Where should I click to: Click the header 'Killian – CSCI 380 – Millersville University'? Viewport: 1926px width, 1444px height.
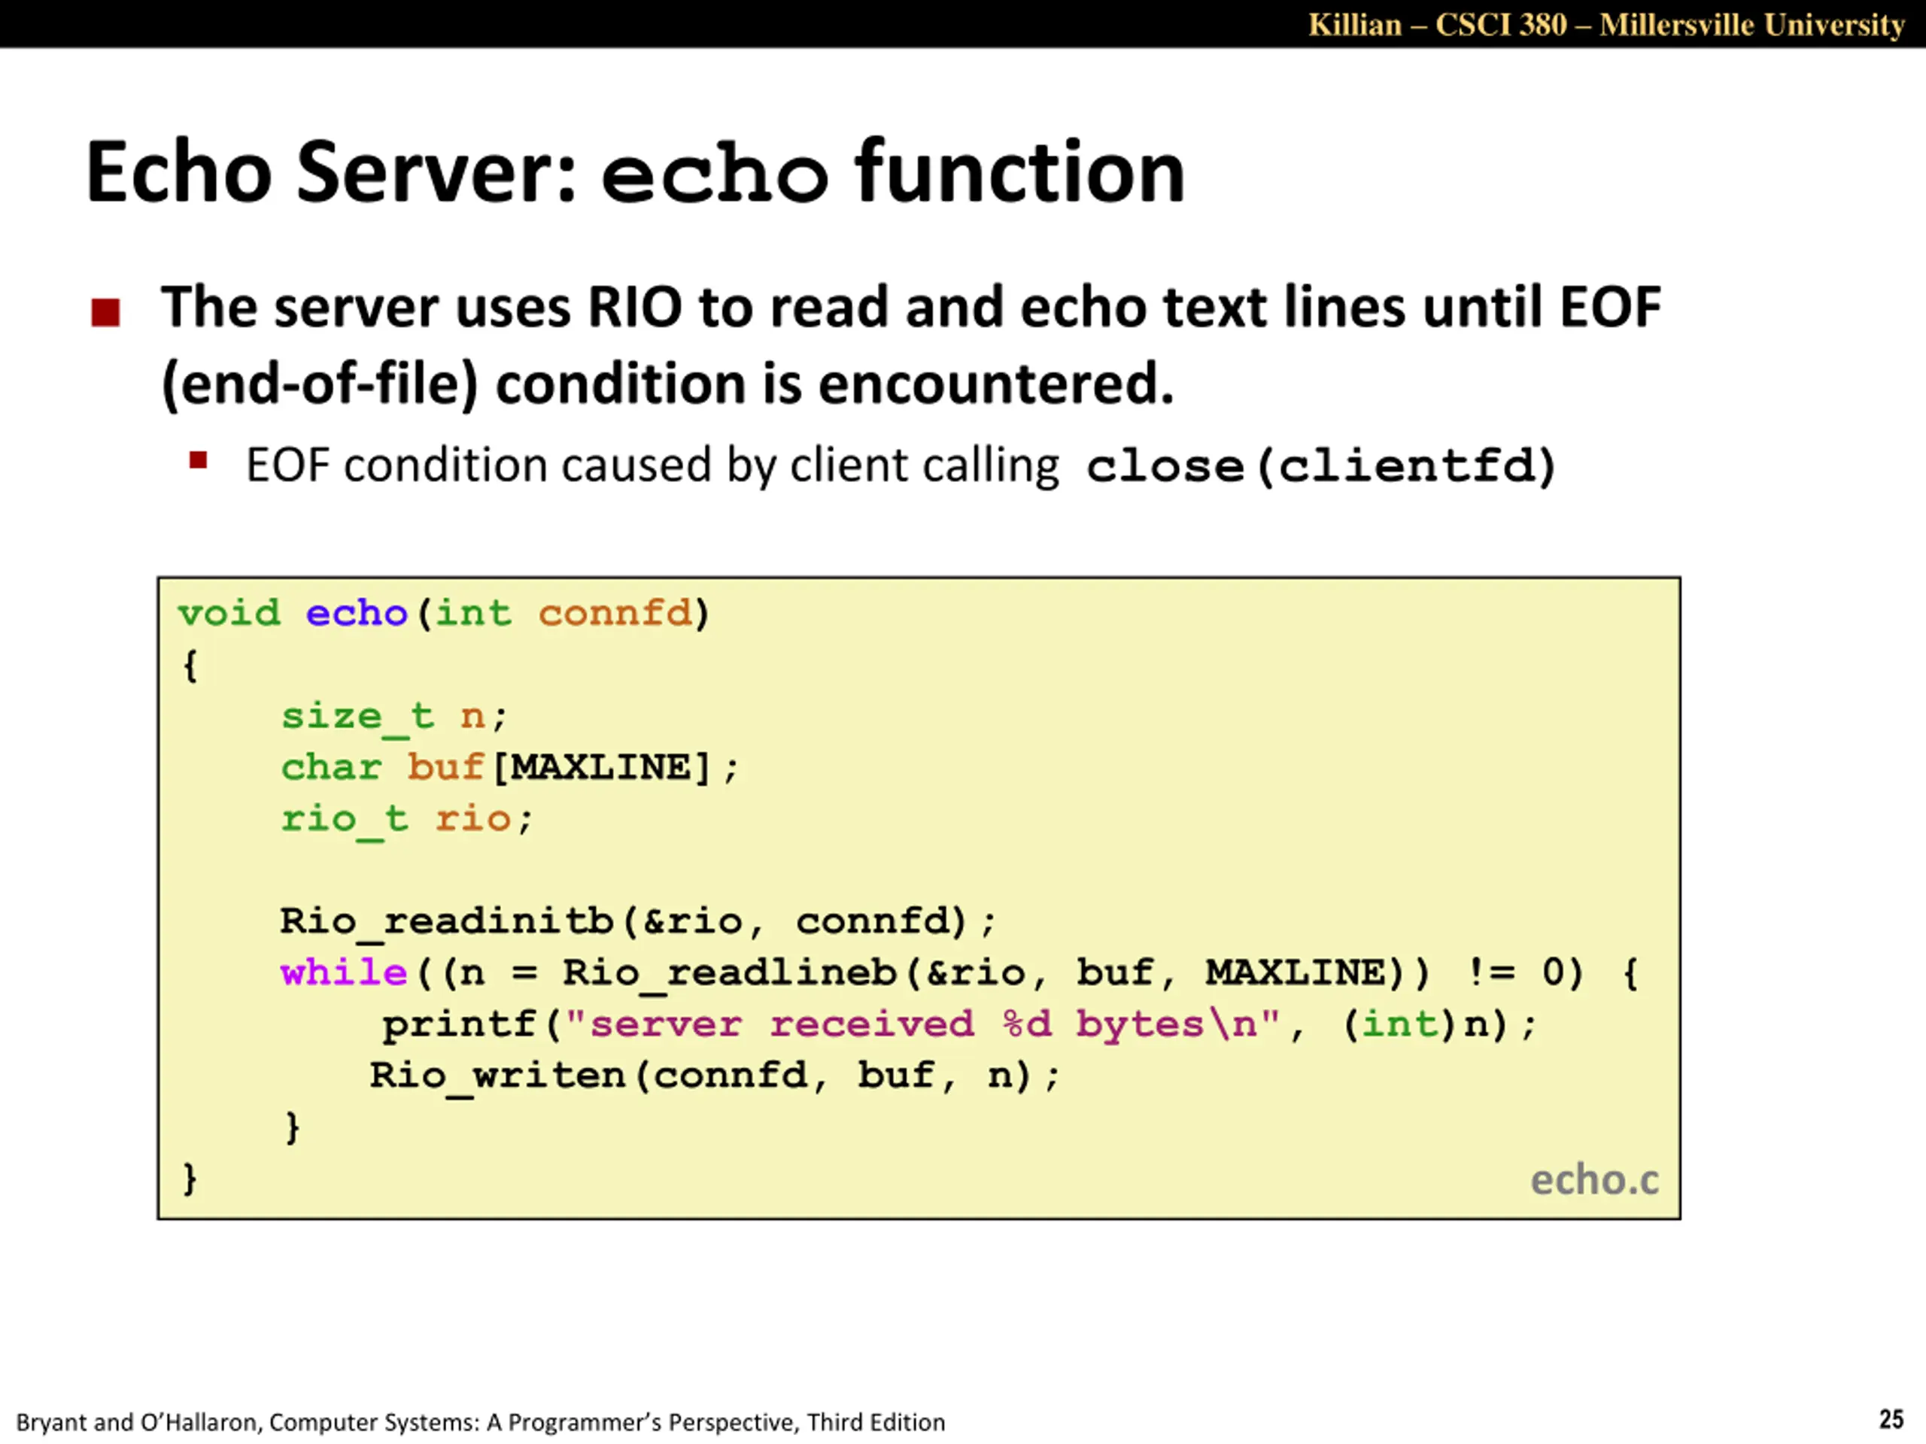(1606, 24)
